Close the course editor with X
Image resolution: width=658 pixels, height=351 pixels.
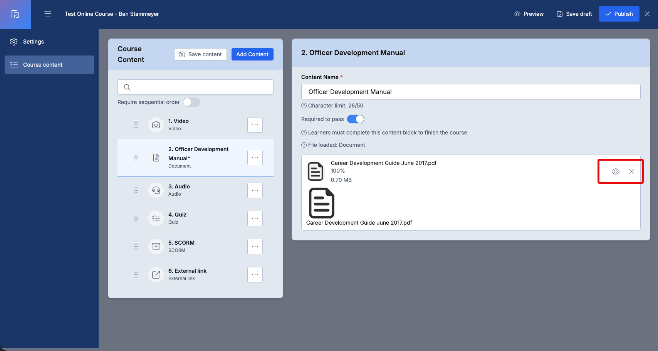coord(648,14)
